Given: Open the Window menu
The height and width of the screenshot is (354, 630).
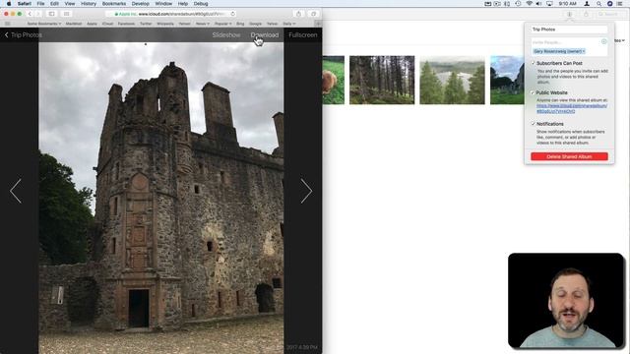Looking at the screenshot, I should [x=163, y=4].
